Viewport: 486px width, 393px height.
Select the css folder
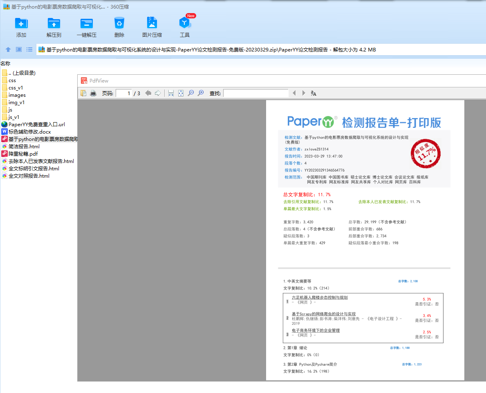point(9,80)
